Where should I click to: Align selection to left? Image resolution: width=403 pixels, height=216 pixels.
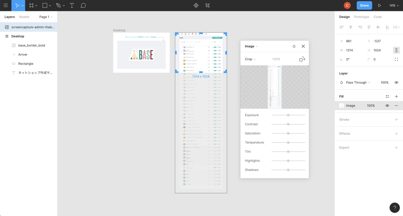(342, 27)
